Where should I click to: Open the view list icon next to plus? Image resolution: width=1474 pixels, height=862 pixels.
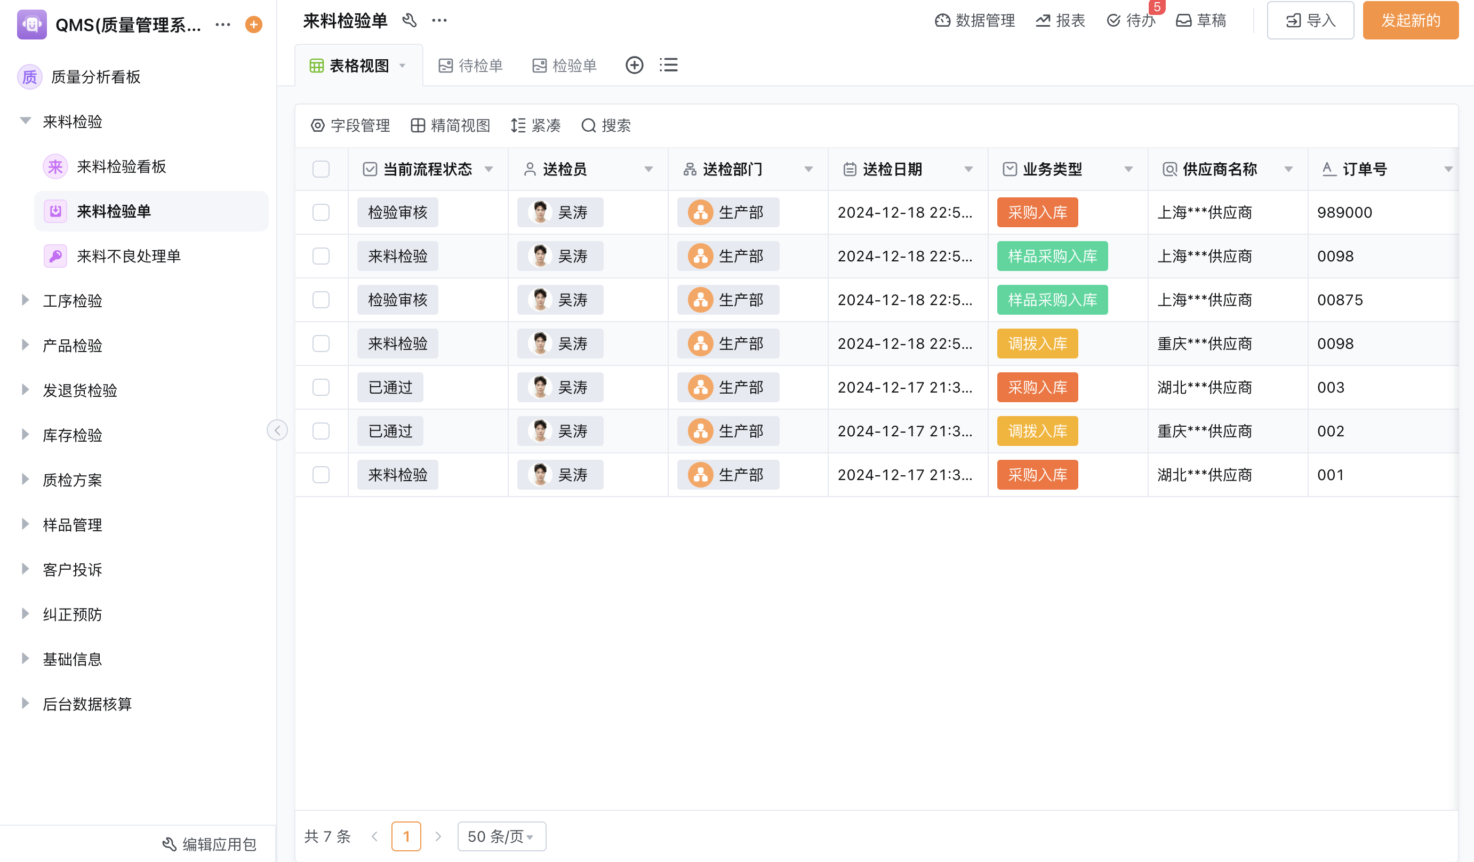(x=668, y=65)
